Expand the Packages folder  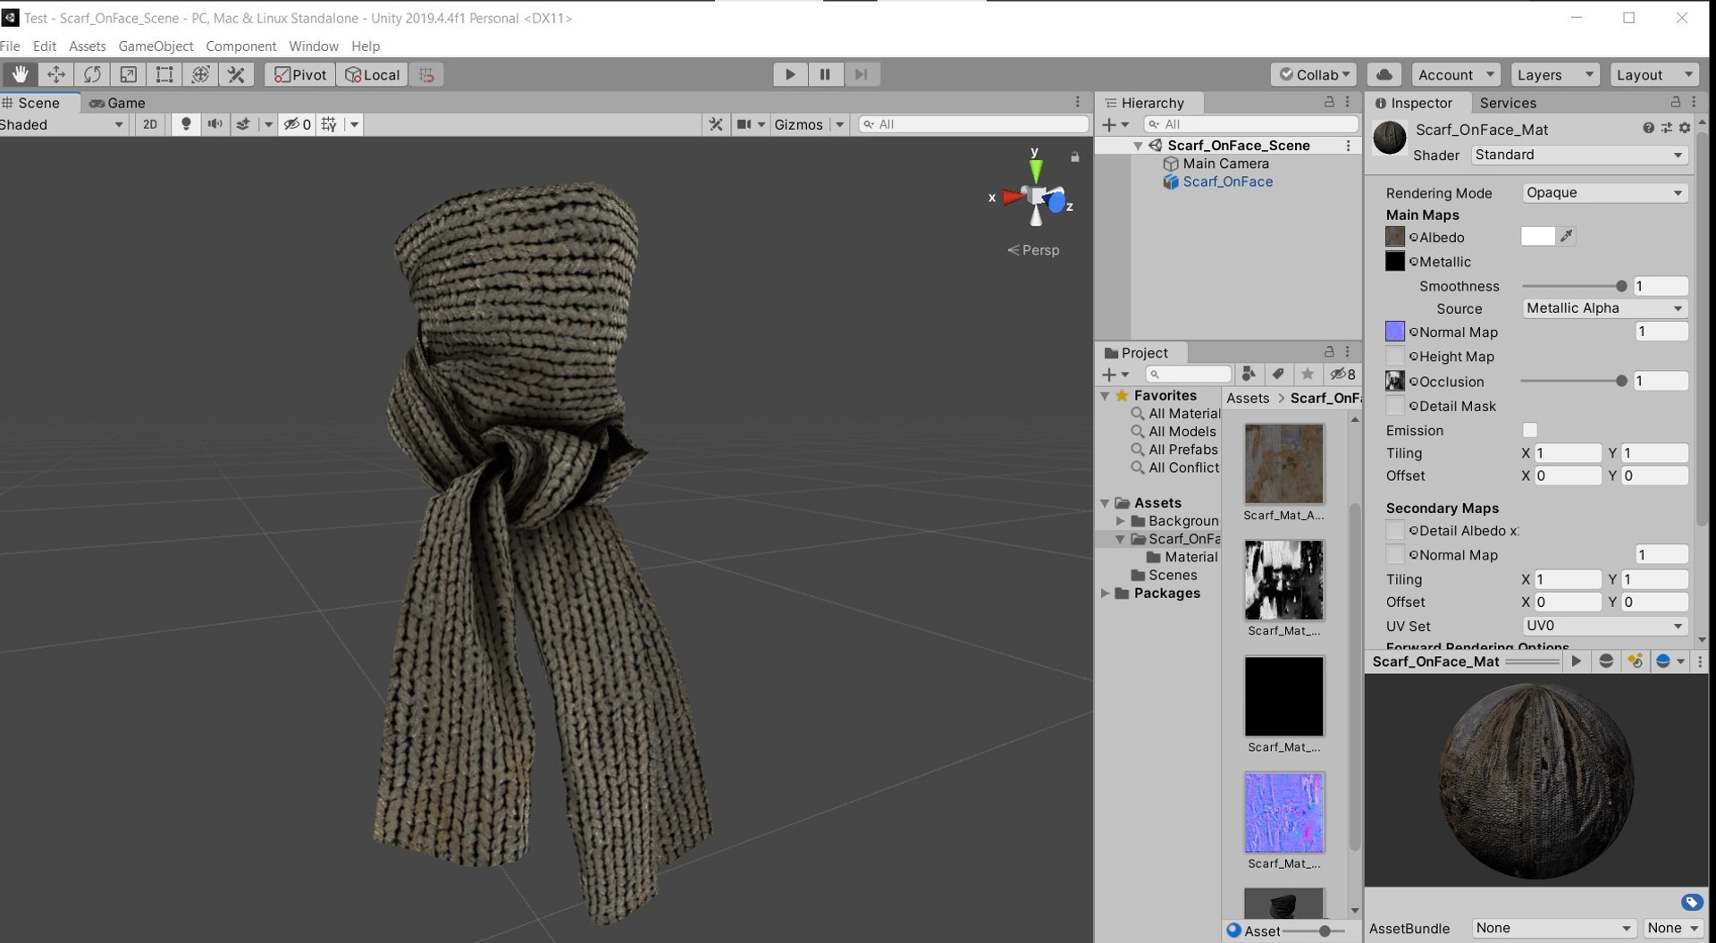(x=1106, y=594)
